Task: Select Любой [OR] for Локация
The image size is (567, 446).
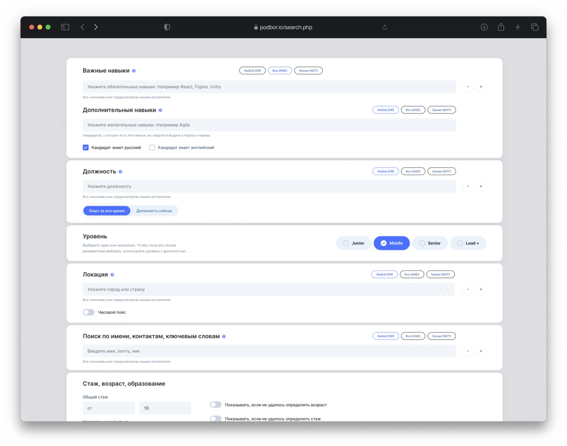Action: (384, 274)
